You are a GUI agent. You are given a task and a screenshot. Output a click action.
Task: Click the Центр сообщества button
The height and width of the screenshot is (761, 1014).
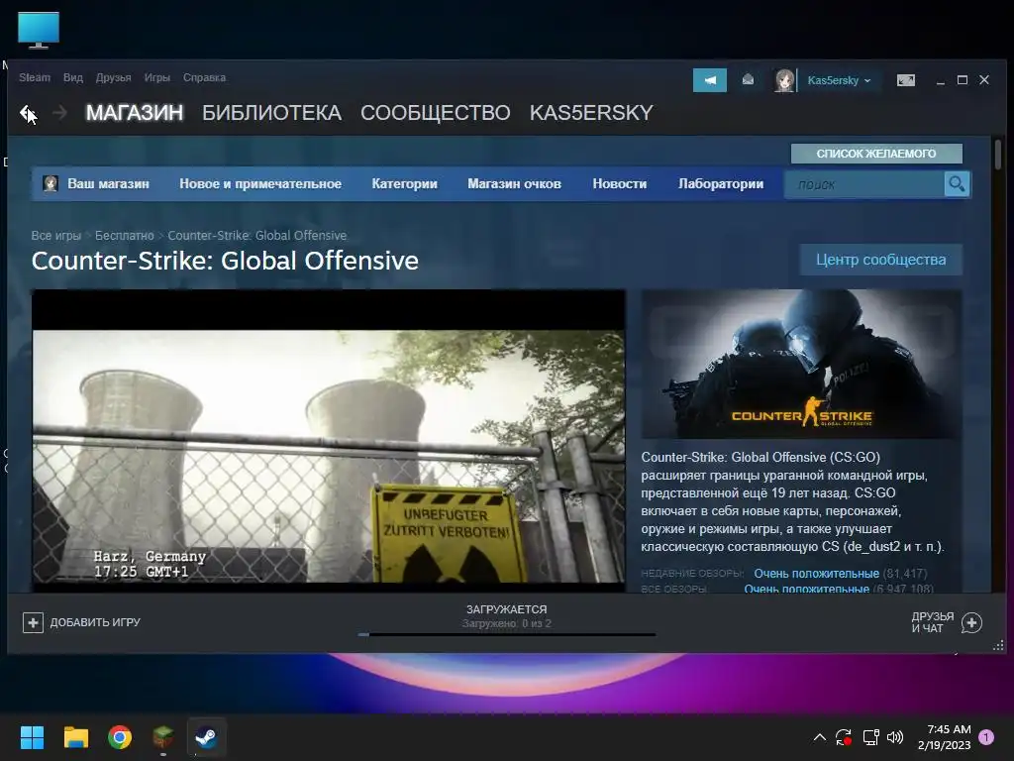(x=880, y=260)
